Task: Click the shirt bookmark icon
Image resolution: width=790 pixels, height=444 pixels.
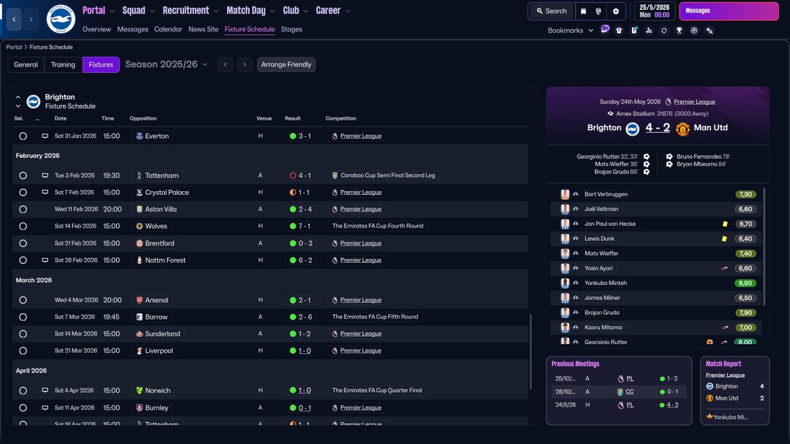Action: click(619, 30)
